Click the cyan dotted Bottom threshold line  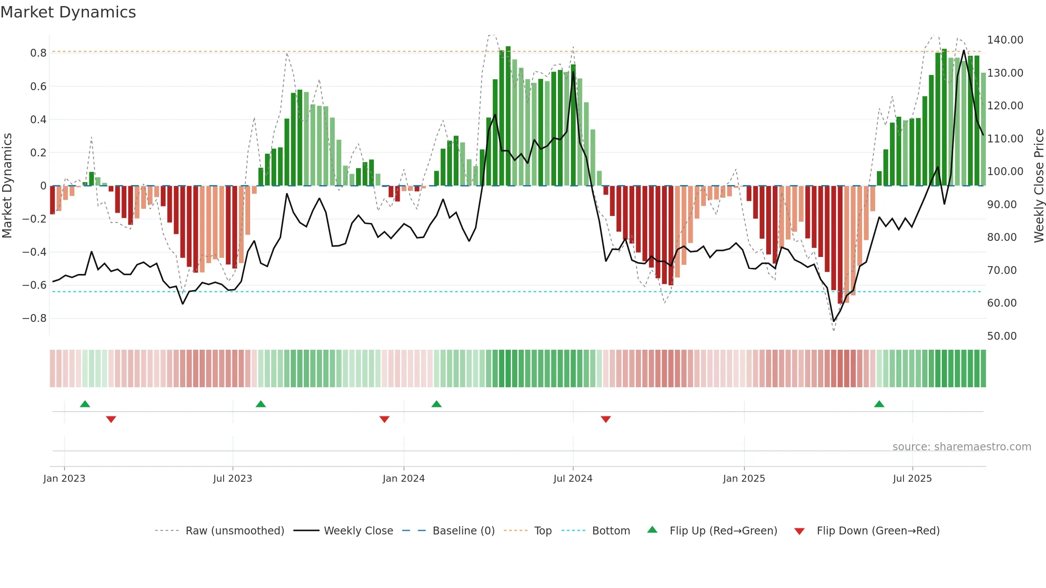point(517,291)
